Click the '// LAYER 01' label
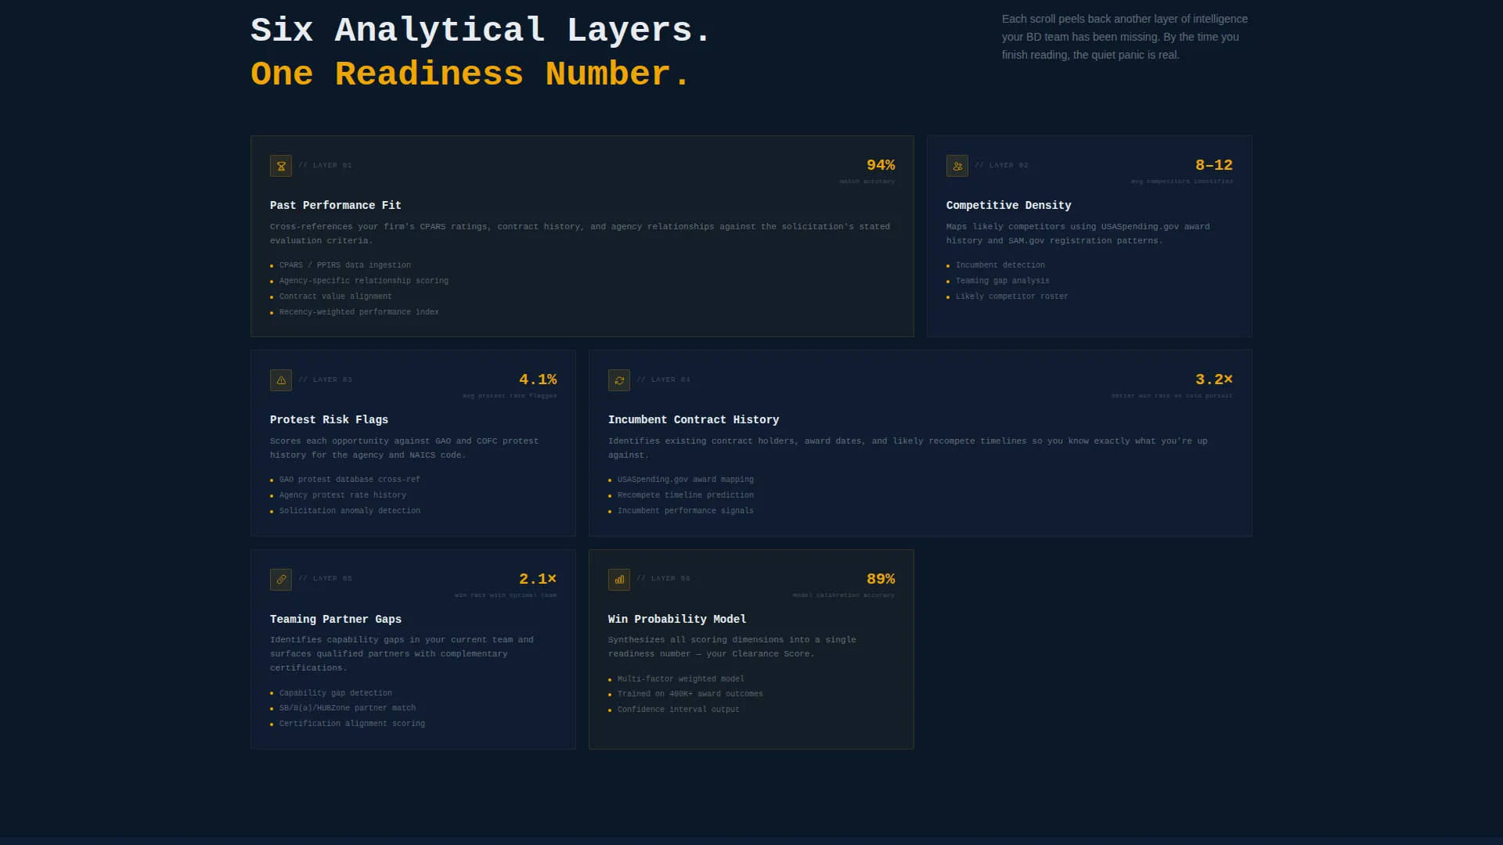This screenshot has height=845, width=1503. pos(325,166)
